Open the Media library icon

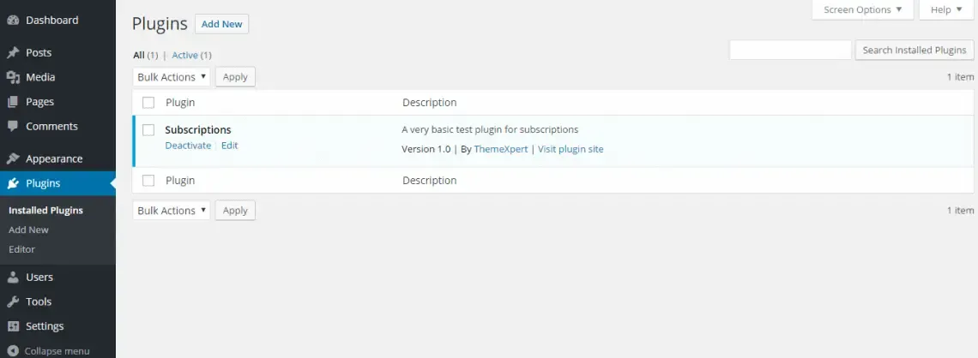[x=13, y=77]
